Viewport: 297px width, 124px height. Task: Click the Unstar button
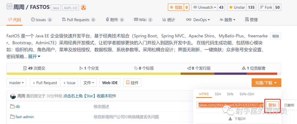pyautogui.click(x=237, y=7)
